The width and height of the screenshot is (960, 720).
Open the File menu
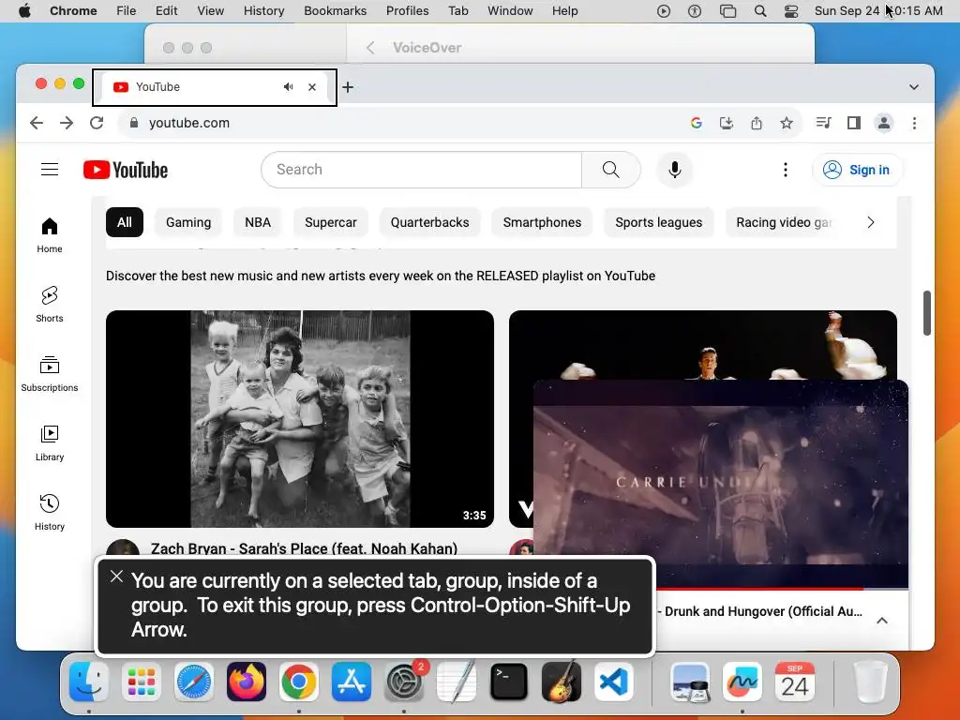127,10
